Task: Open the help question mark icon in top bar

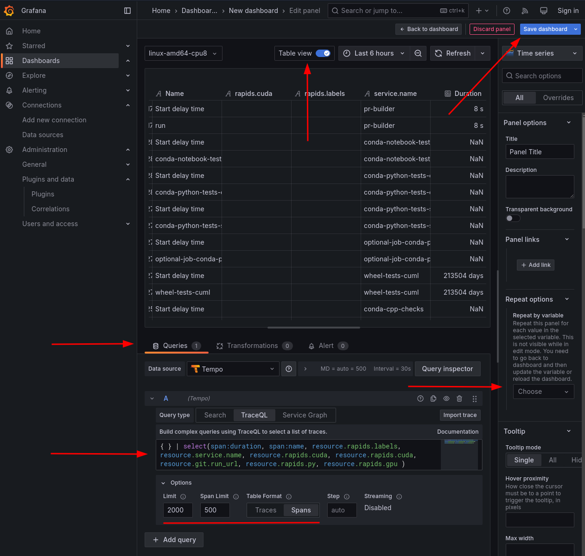Action: coord(507,11)
